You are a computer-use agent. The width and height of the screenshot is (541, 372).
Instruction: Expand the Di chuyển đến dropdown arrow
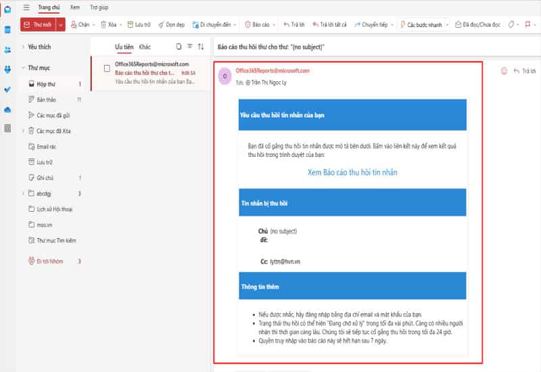click(x=235, y=25)
